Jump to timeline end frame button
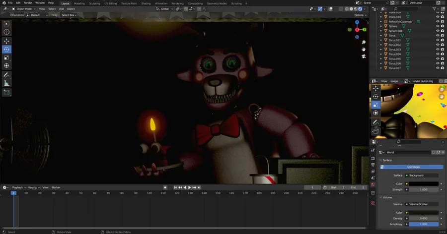This screenshot has height=234, width=447. point(199,187)
